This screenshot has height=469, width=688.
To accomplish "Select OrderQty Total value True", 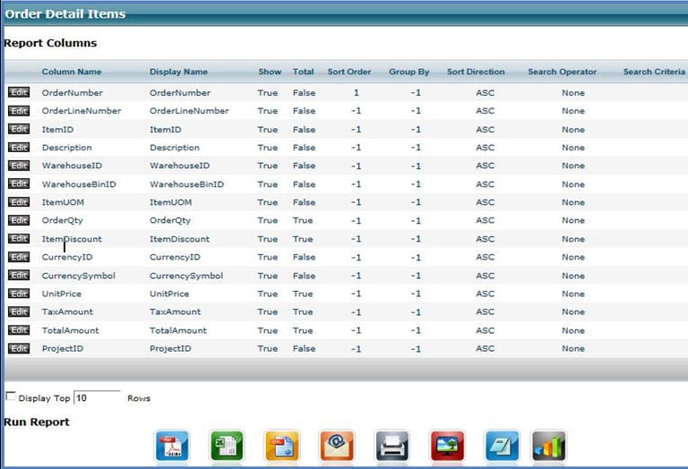I will click(x=303, y=220).
